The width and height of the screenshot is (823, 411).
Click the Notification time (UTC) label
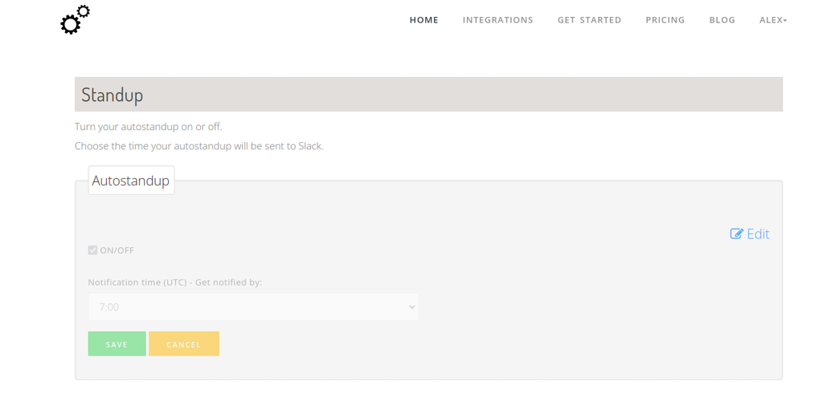point(174,283)
